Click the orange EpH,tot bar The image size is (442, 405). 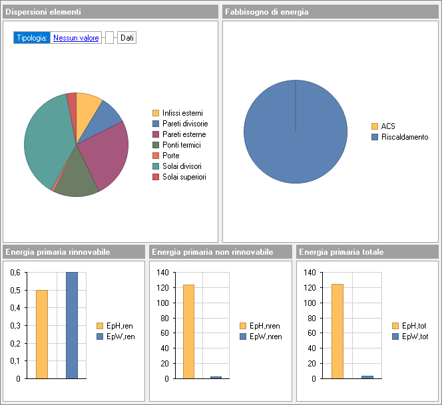point(337,331)
